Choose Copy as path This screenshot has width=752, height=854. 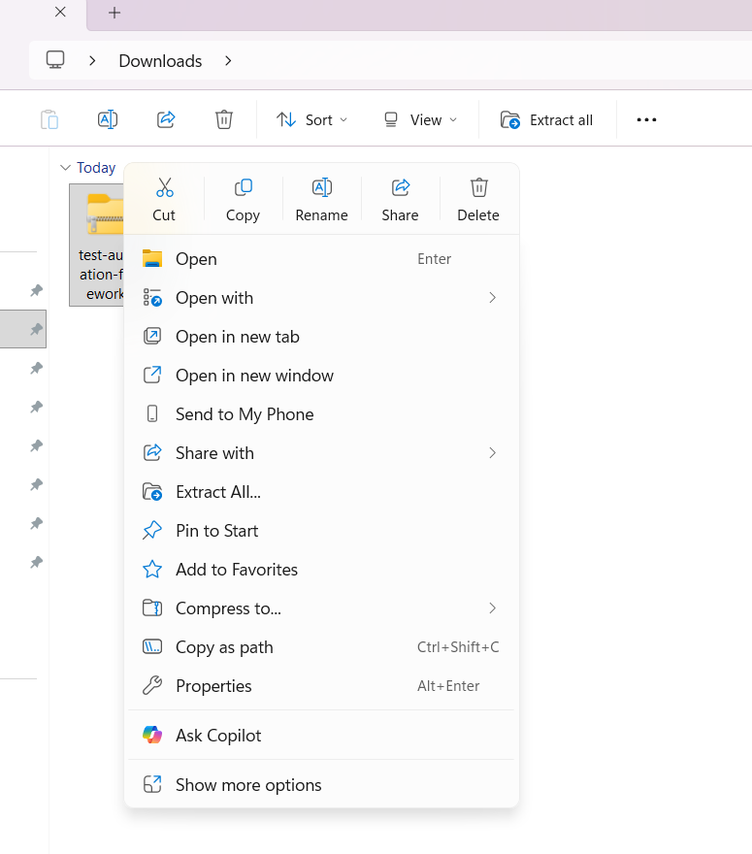click(321, 647)
